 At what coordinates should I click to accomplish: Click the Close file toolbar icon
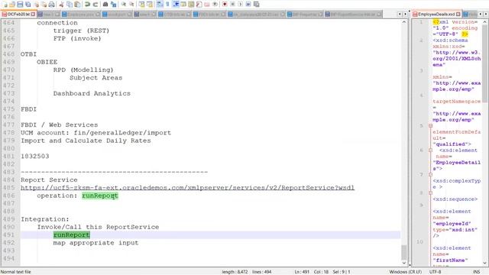coord(37,5)
